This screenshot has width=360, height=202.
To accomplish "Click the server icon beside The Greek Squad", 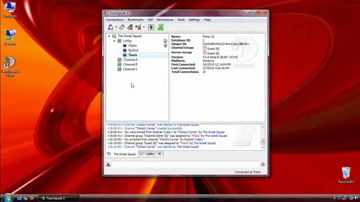I will click(x=114, y=36).
